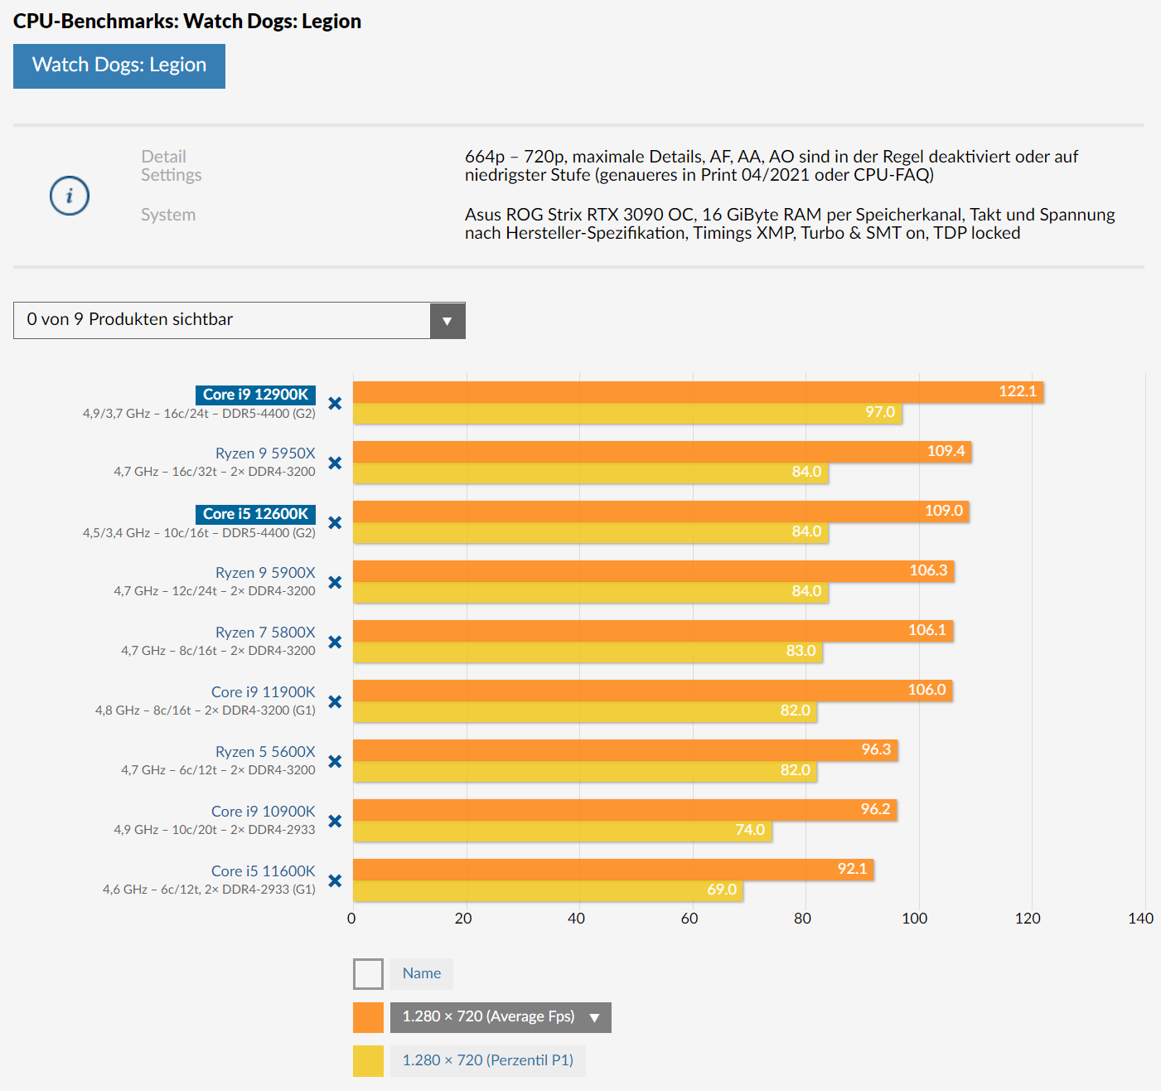
Task: Click the 109.0 average fps bar
Action: pyautogui.click(x=661, y=512)
